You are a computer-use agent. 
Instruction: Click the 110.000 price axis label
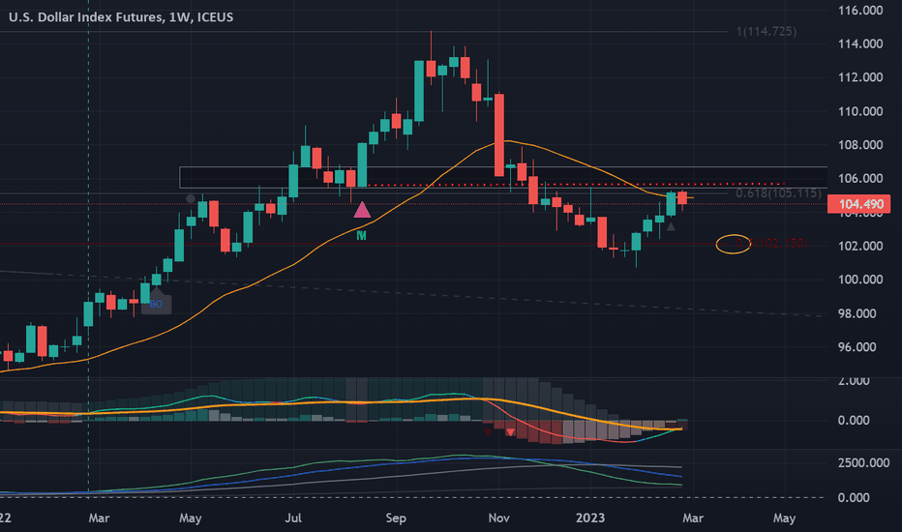coord(860,111)
